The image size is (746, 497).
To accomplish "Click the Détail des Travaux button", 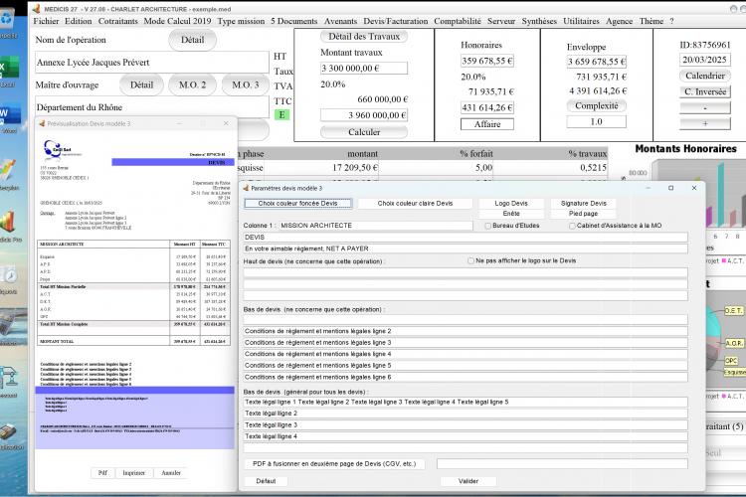I will pos(364,37).
